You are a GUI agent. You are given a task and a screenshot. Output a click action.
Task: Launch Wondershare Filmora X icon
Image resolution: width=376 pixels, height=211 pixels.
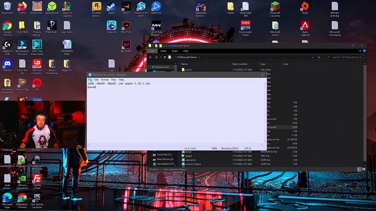point(22,47)
